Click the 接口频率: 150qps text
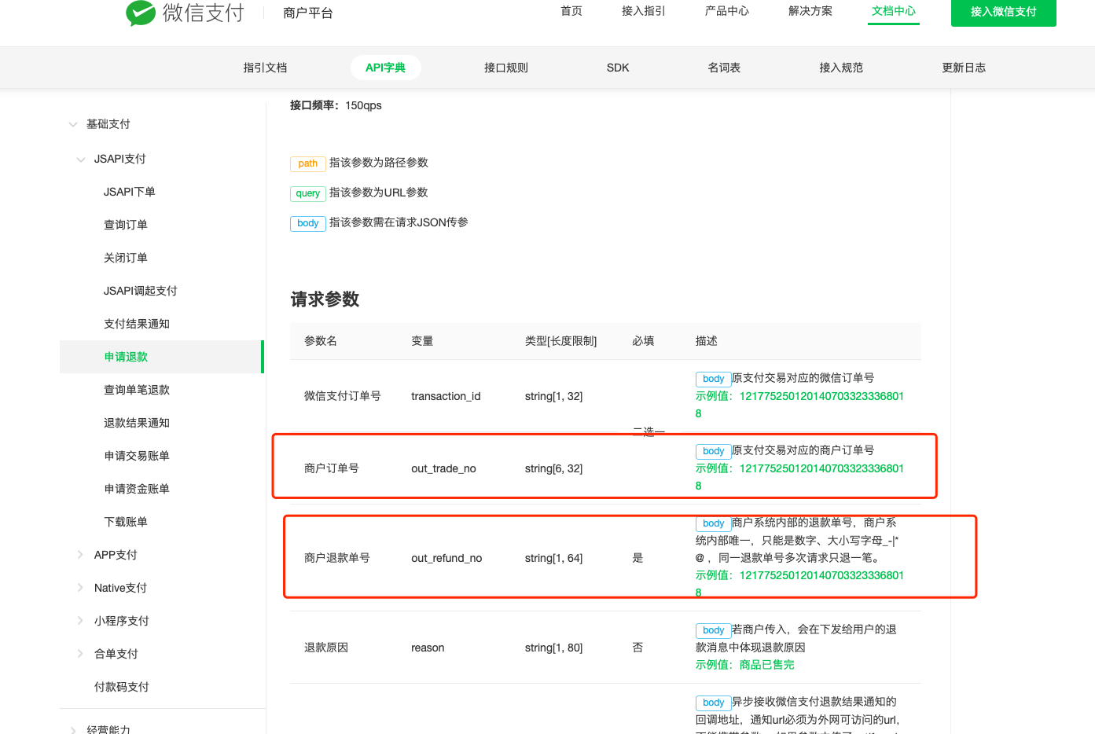Viewport: 1095px width, 734px height. (x=336, y=105)
